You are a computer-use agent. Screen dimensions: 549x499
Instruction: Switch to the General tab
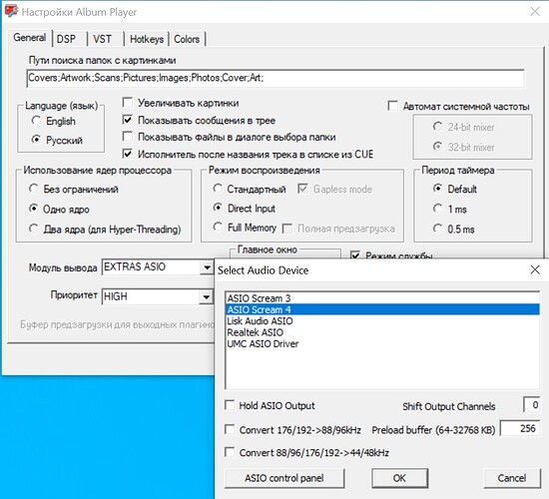click(x=30, y=38)
